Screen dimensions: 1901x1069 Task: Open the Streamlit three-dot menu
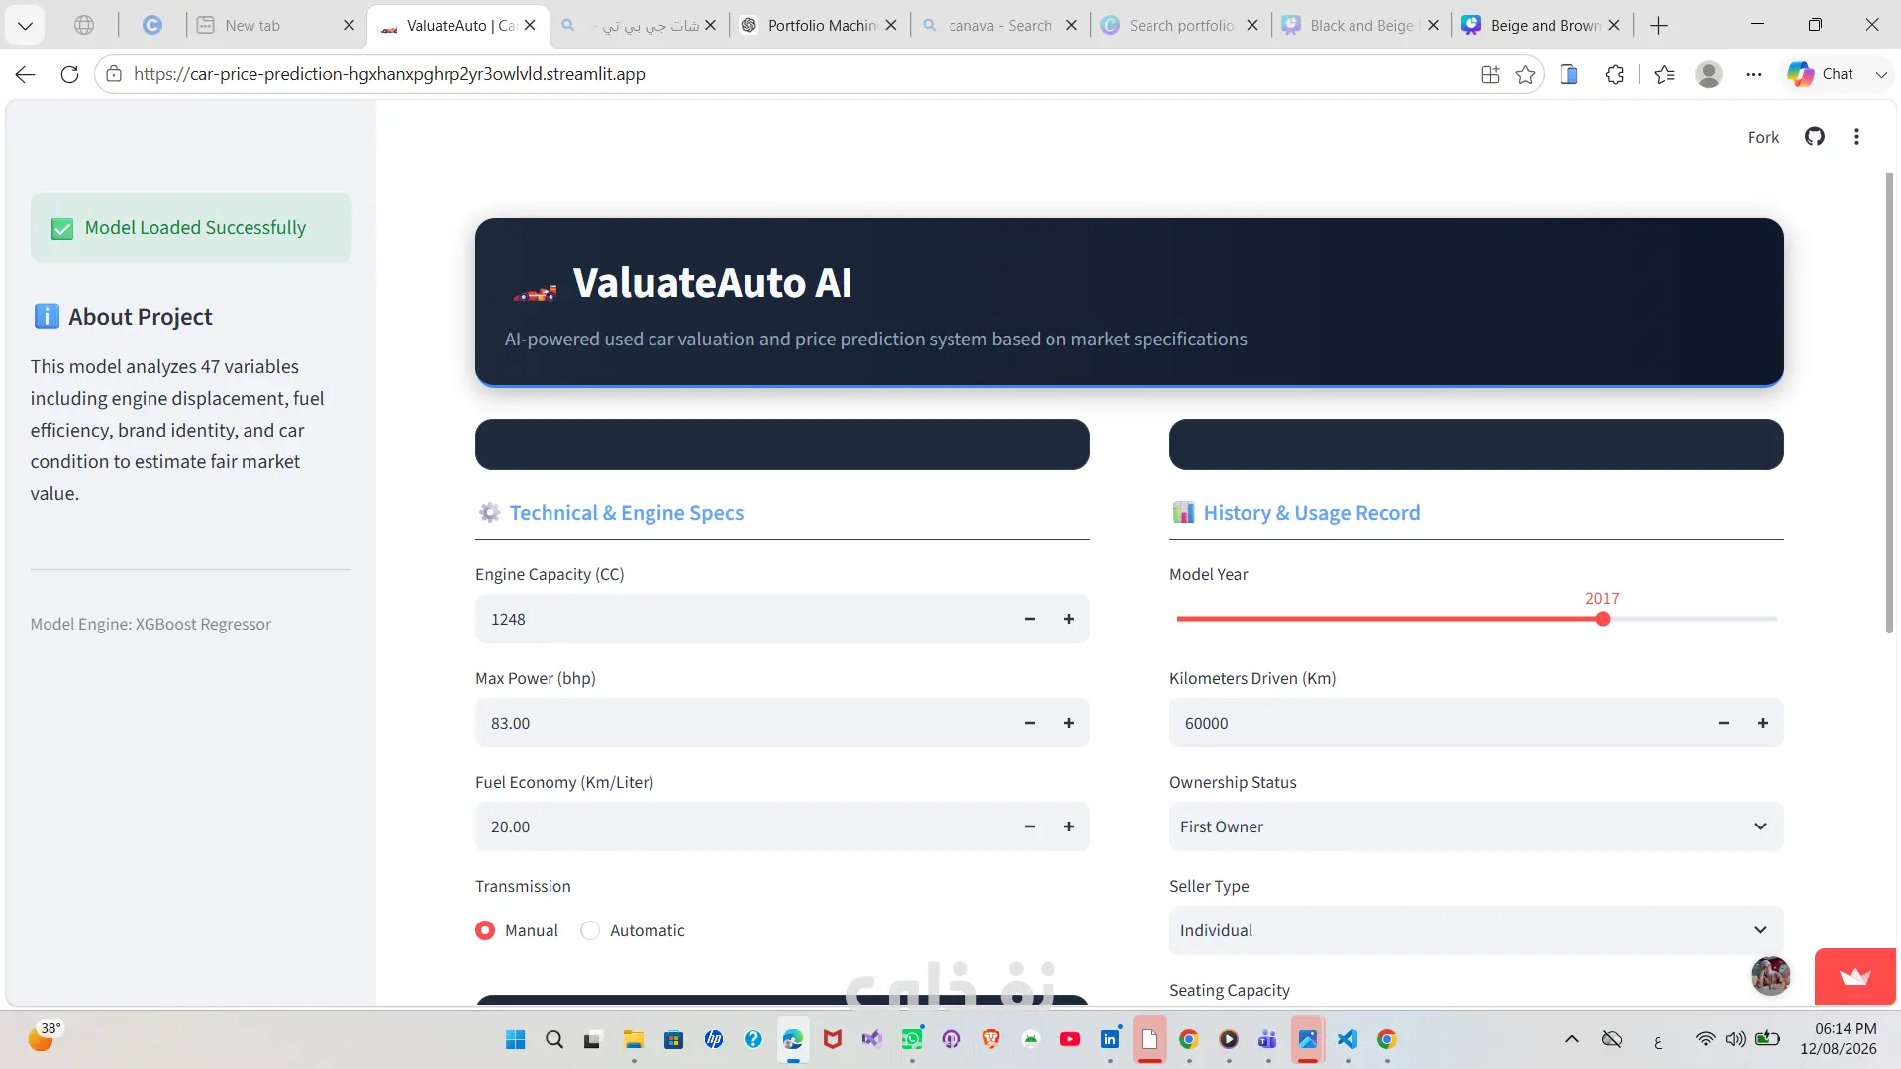click(1856, 137)
